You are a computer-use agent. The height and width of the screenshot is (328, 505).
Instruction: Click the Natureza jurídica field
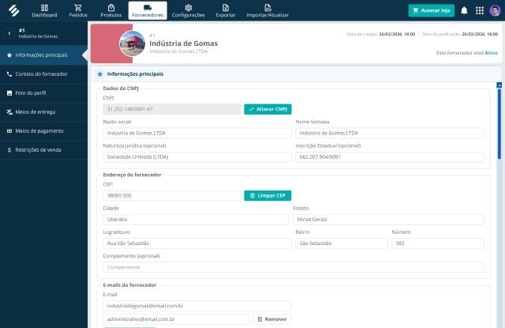(x=197, y=157)
